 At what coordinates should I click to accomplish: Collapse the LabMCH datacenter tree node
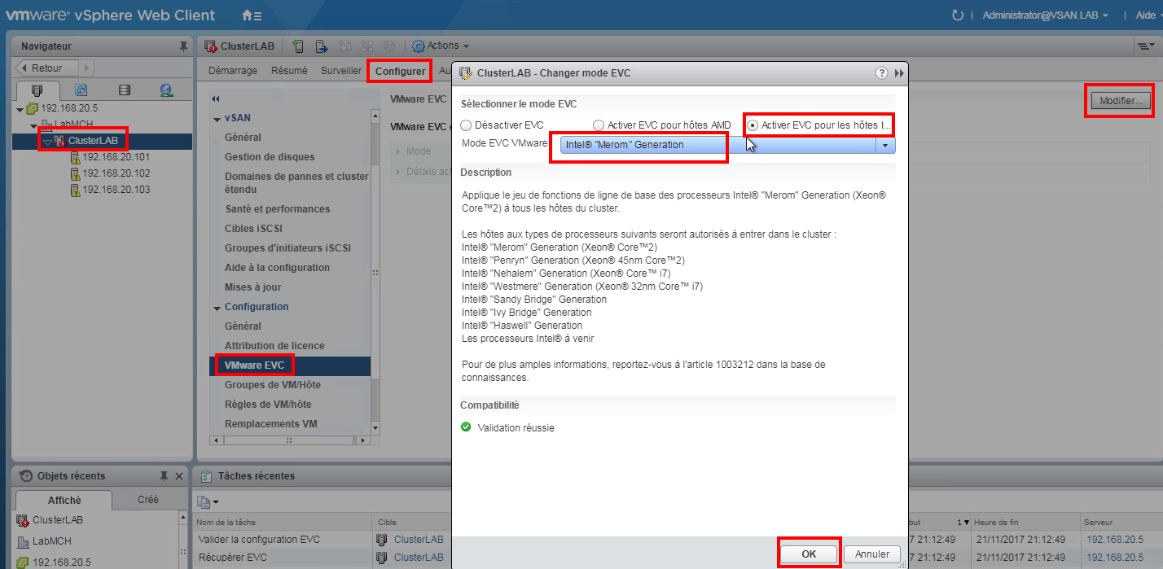click(x=34, y=125)
